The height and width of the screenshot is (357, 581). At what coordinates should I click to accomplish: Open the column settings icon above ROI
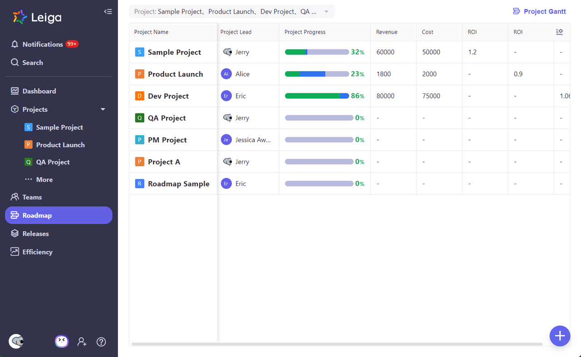point(559,32)
